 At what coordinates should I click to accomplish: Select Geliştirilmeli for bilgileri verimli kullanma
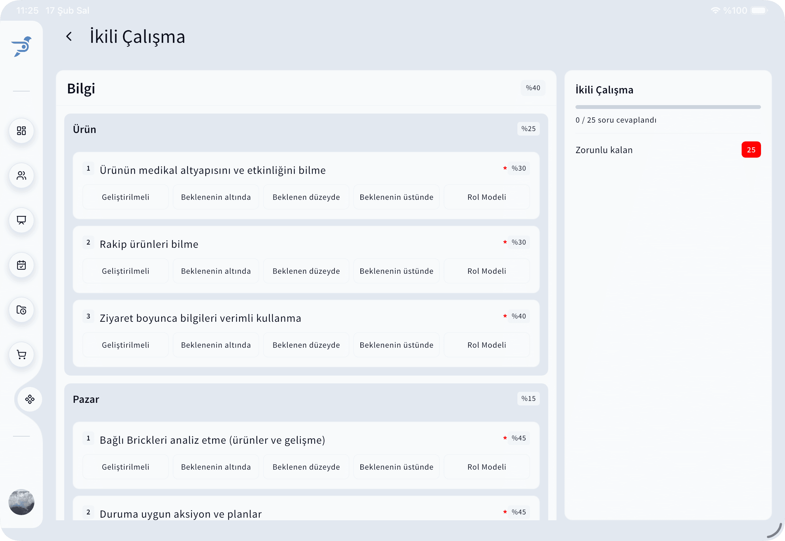pyautogui.click(x=126, y=345)
